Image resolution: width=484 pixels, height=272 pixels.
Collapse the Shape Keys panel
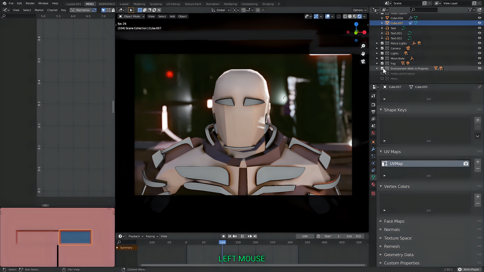pos(380,110)
